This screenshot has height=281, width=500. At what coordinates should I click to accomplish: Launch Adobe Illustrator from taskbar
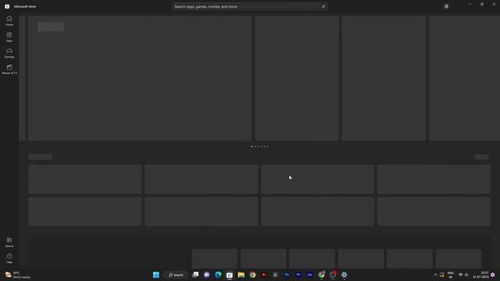(x=264, y=275)
